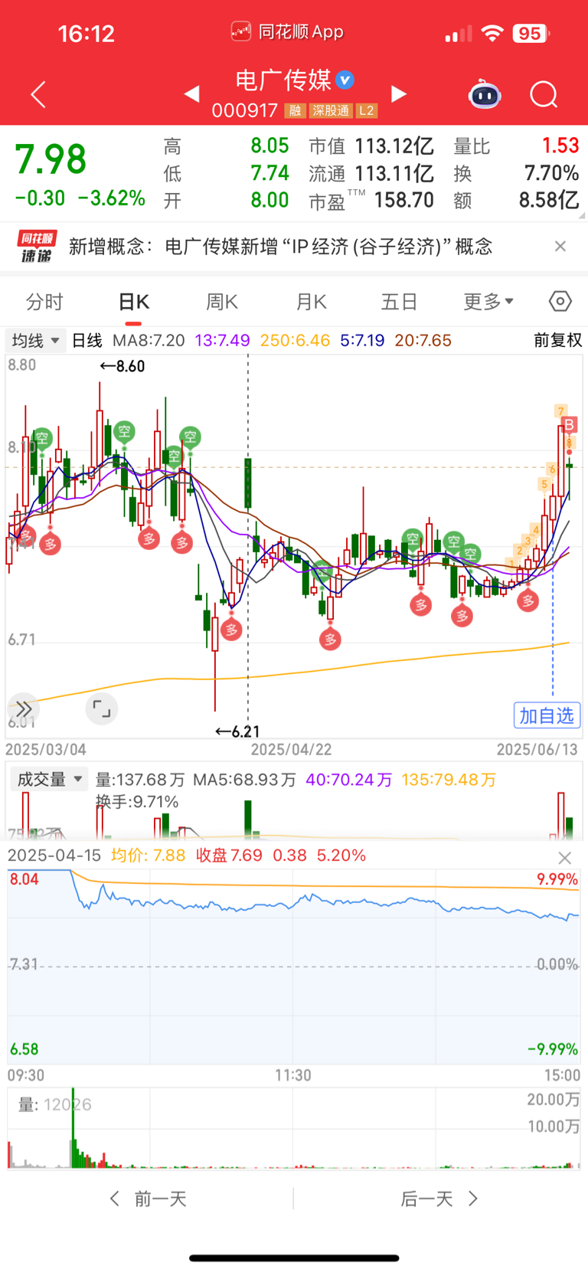
Task: Tap the 市值 113.12亿 value
Action: (394, 146)
